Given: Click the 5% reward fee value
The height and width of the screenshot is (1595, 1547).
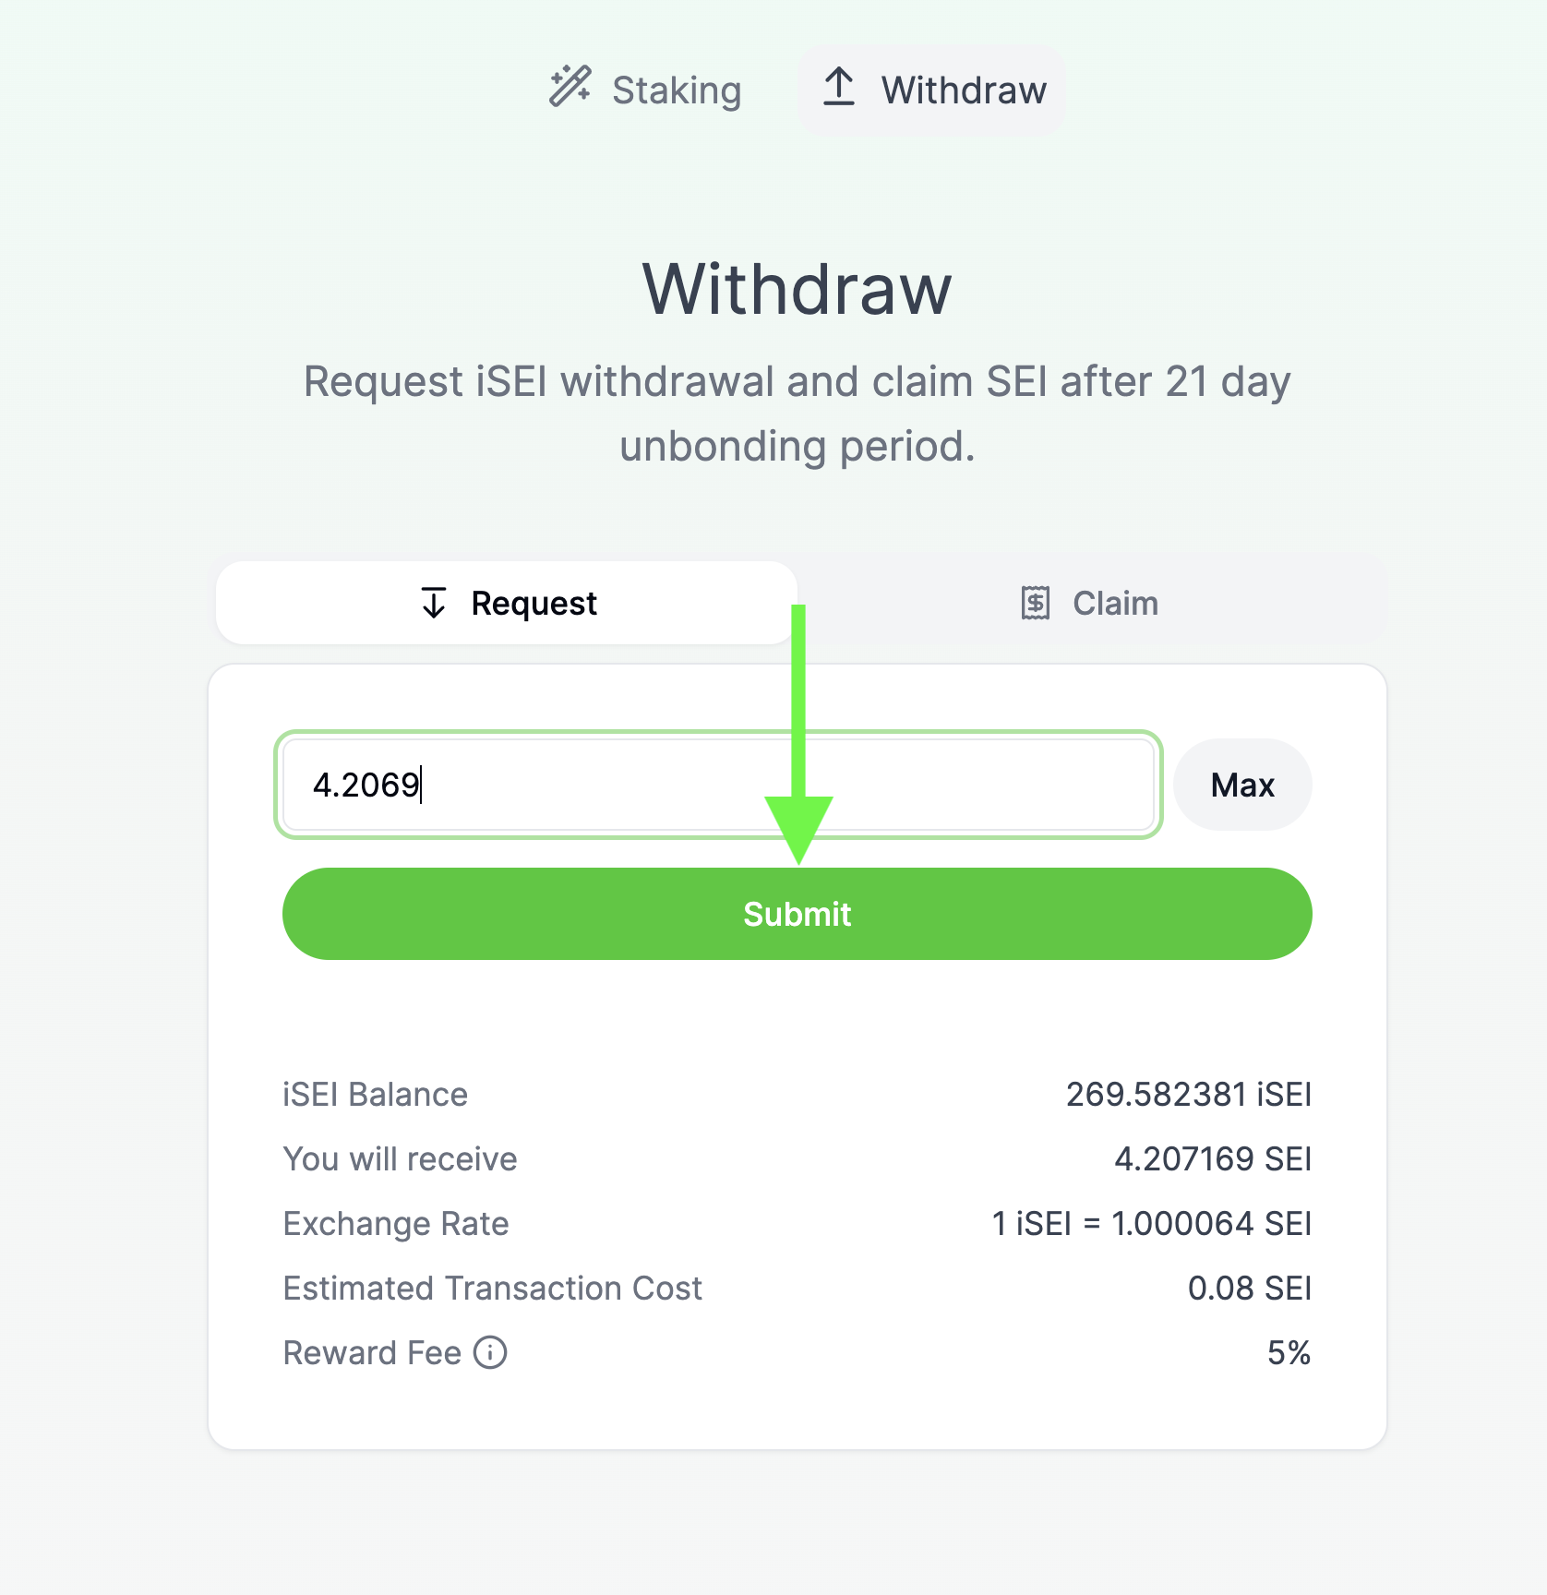Looking at the screenshot, I should pyautogui.click(x=1289, y=1352).
